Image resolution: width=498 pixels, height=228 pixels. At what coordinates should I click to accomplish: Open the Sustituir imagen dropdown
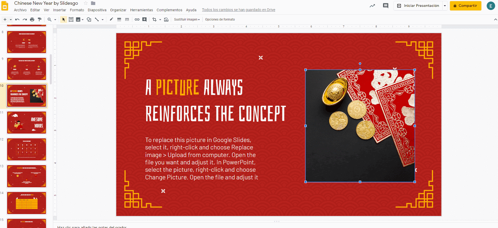pos(187,19)
